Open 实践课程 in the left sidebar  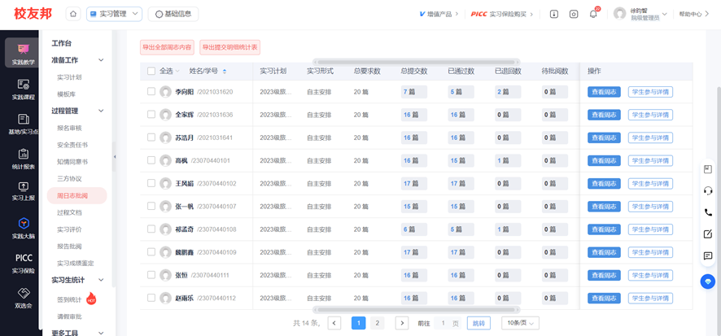coord(23,89)
